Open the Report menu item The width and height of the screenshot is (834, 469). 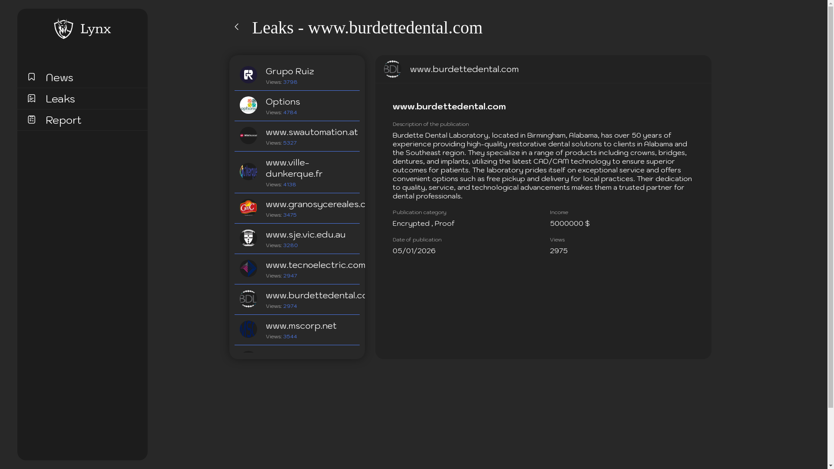63,120
